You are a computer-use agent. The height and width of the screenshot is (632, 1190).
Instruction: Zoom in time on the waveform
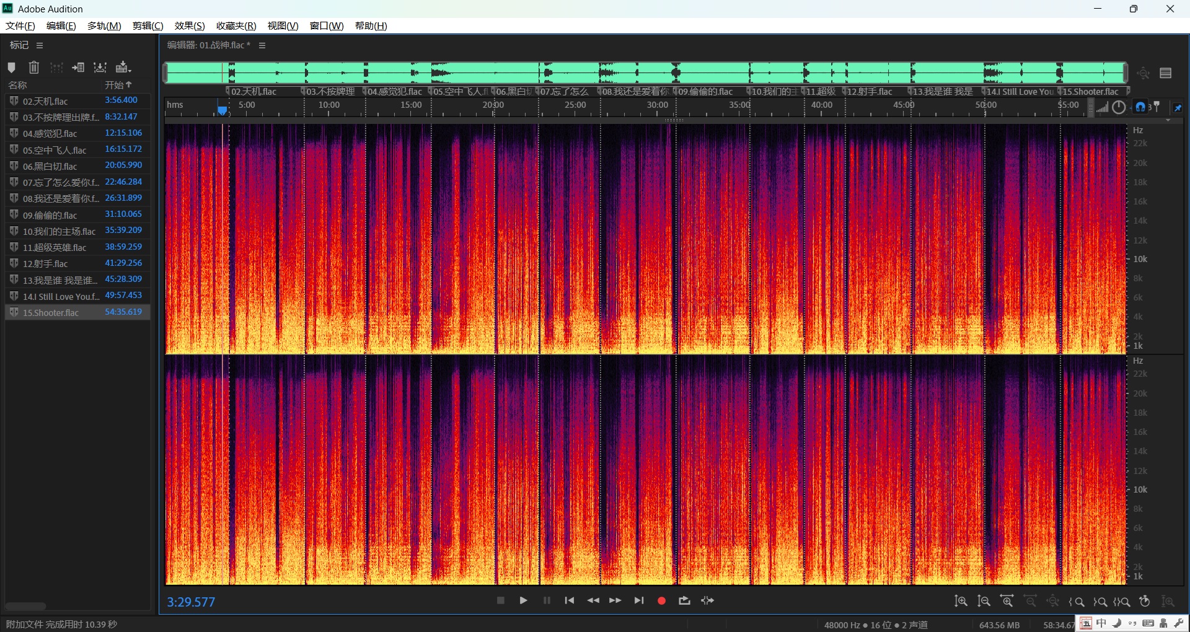[x=1007, y=601]
